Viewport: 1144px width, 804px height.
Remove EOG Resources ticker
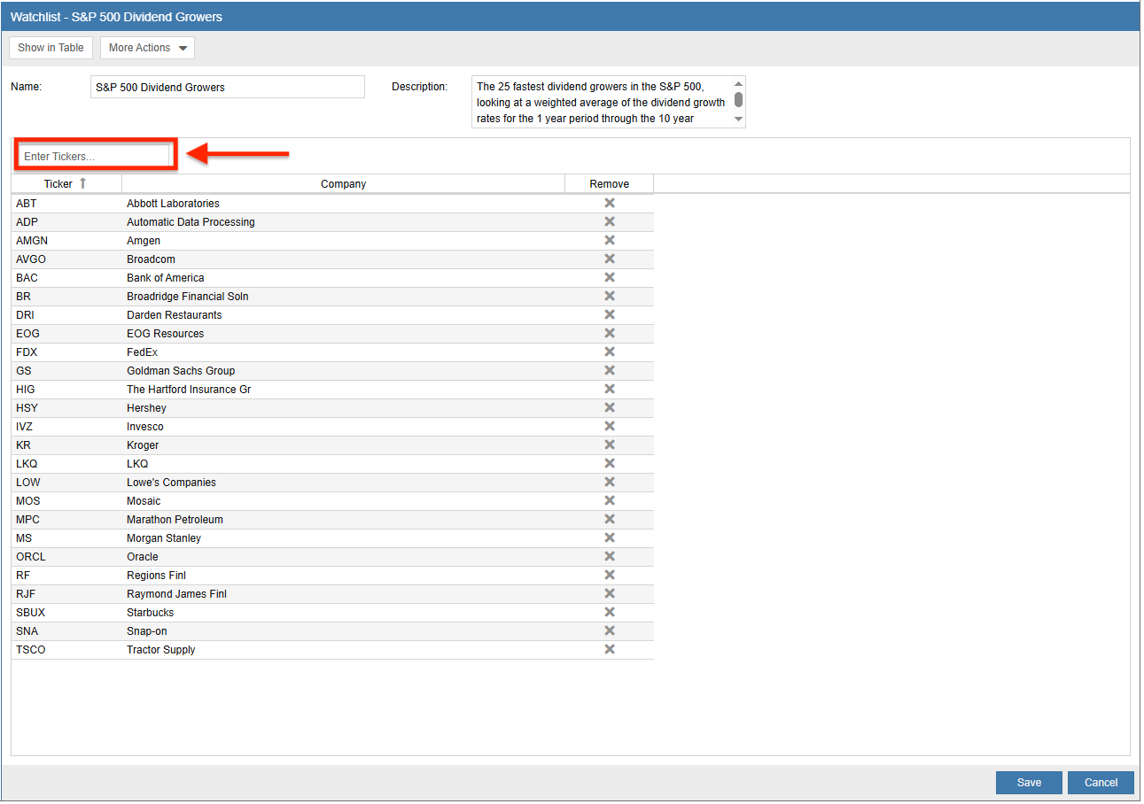[610, 333]
